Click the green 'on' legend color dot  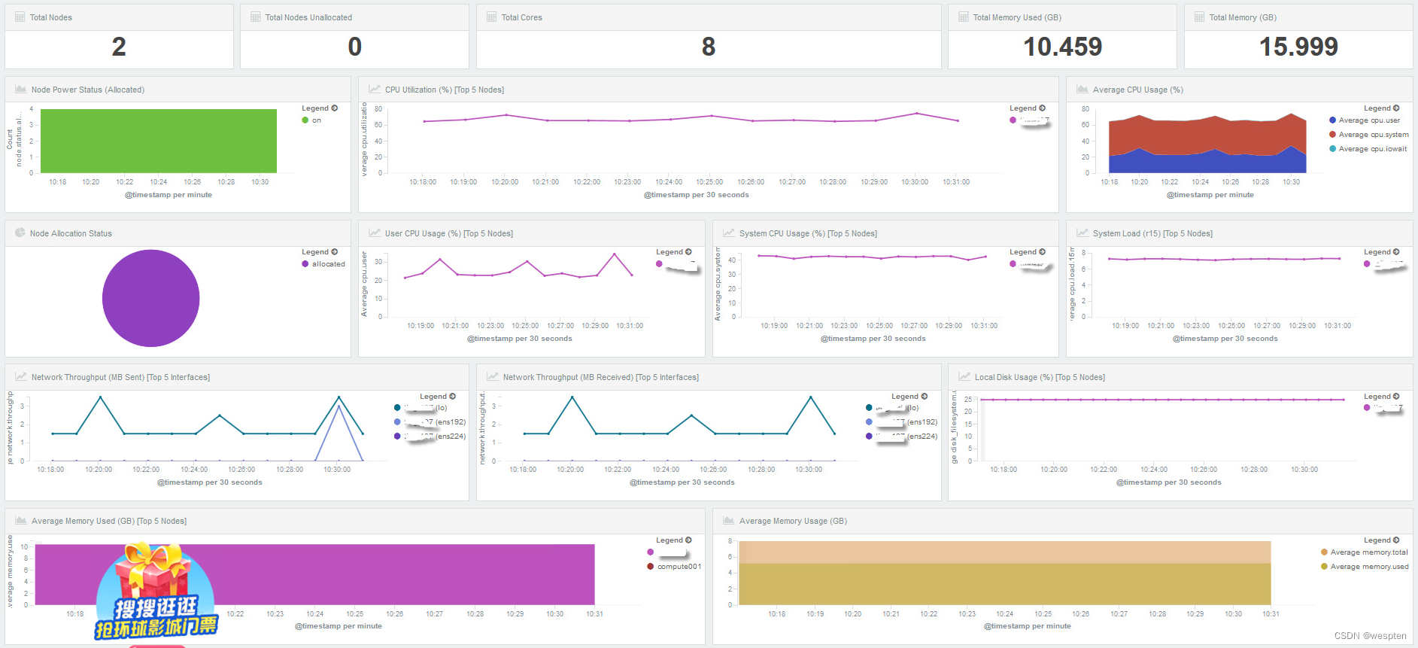[x=305, y=120]
